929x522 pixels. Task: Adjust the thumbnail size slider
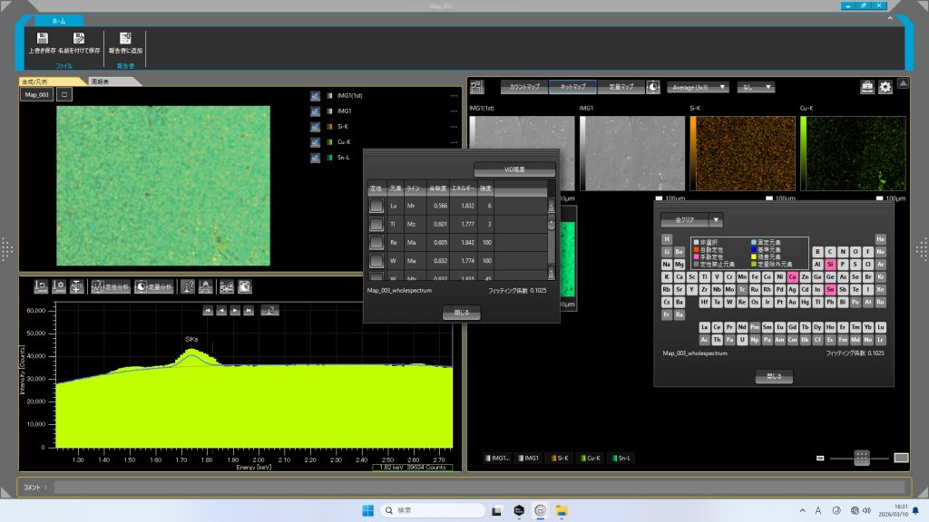(862, 459)
